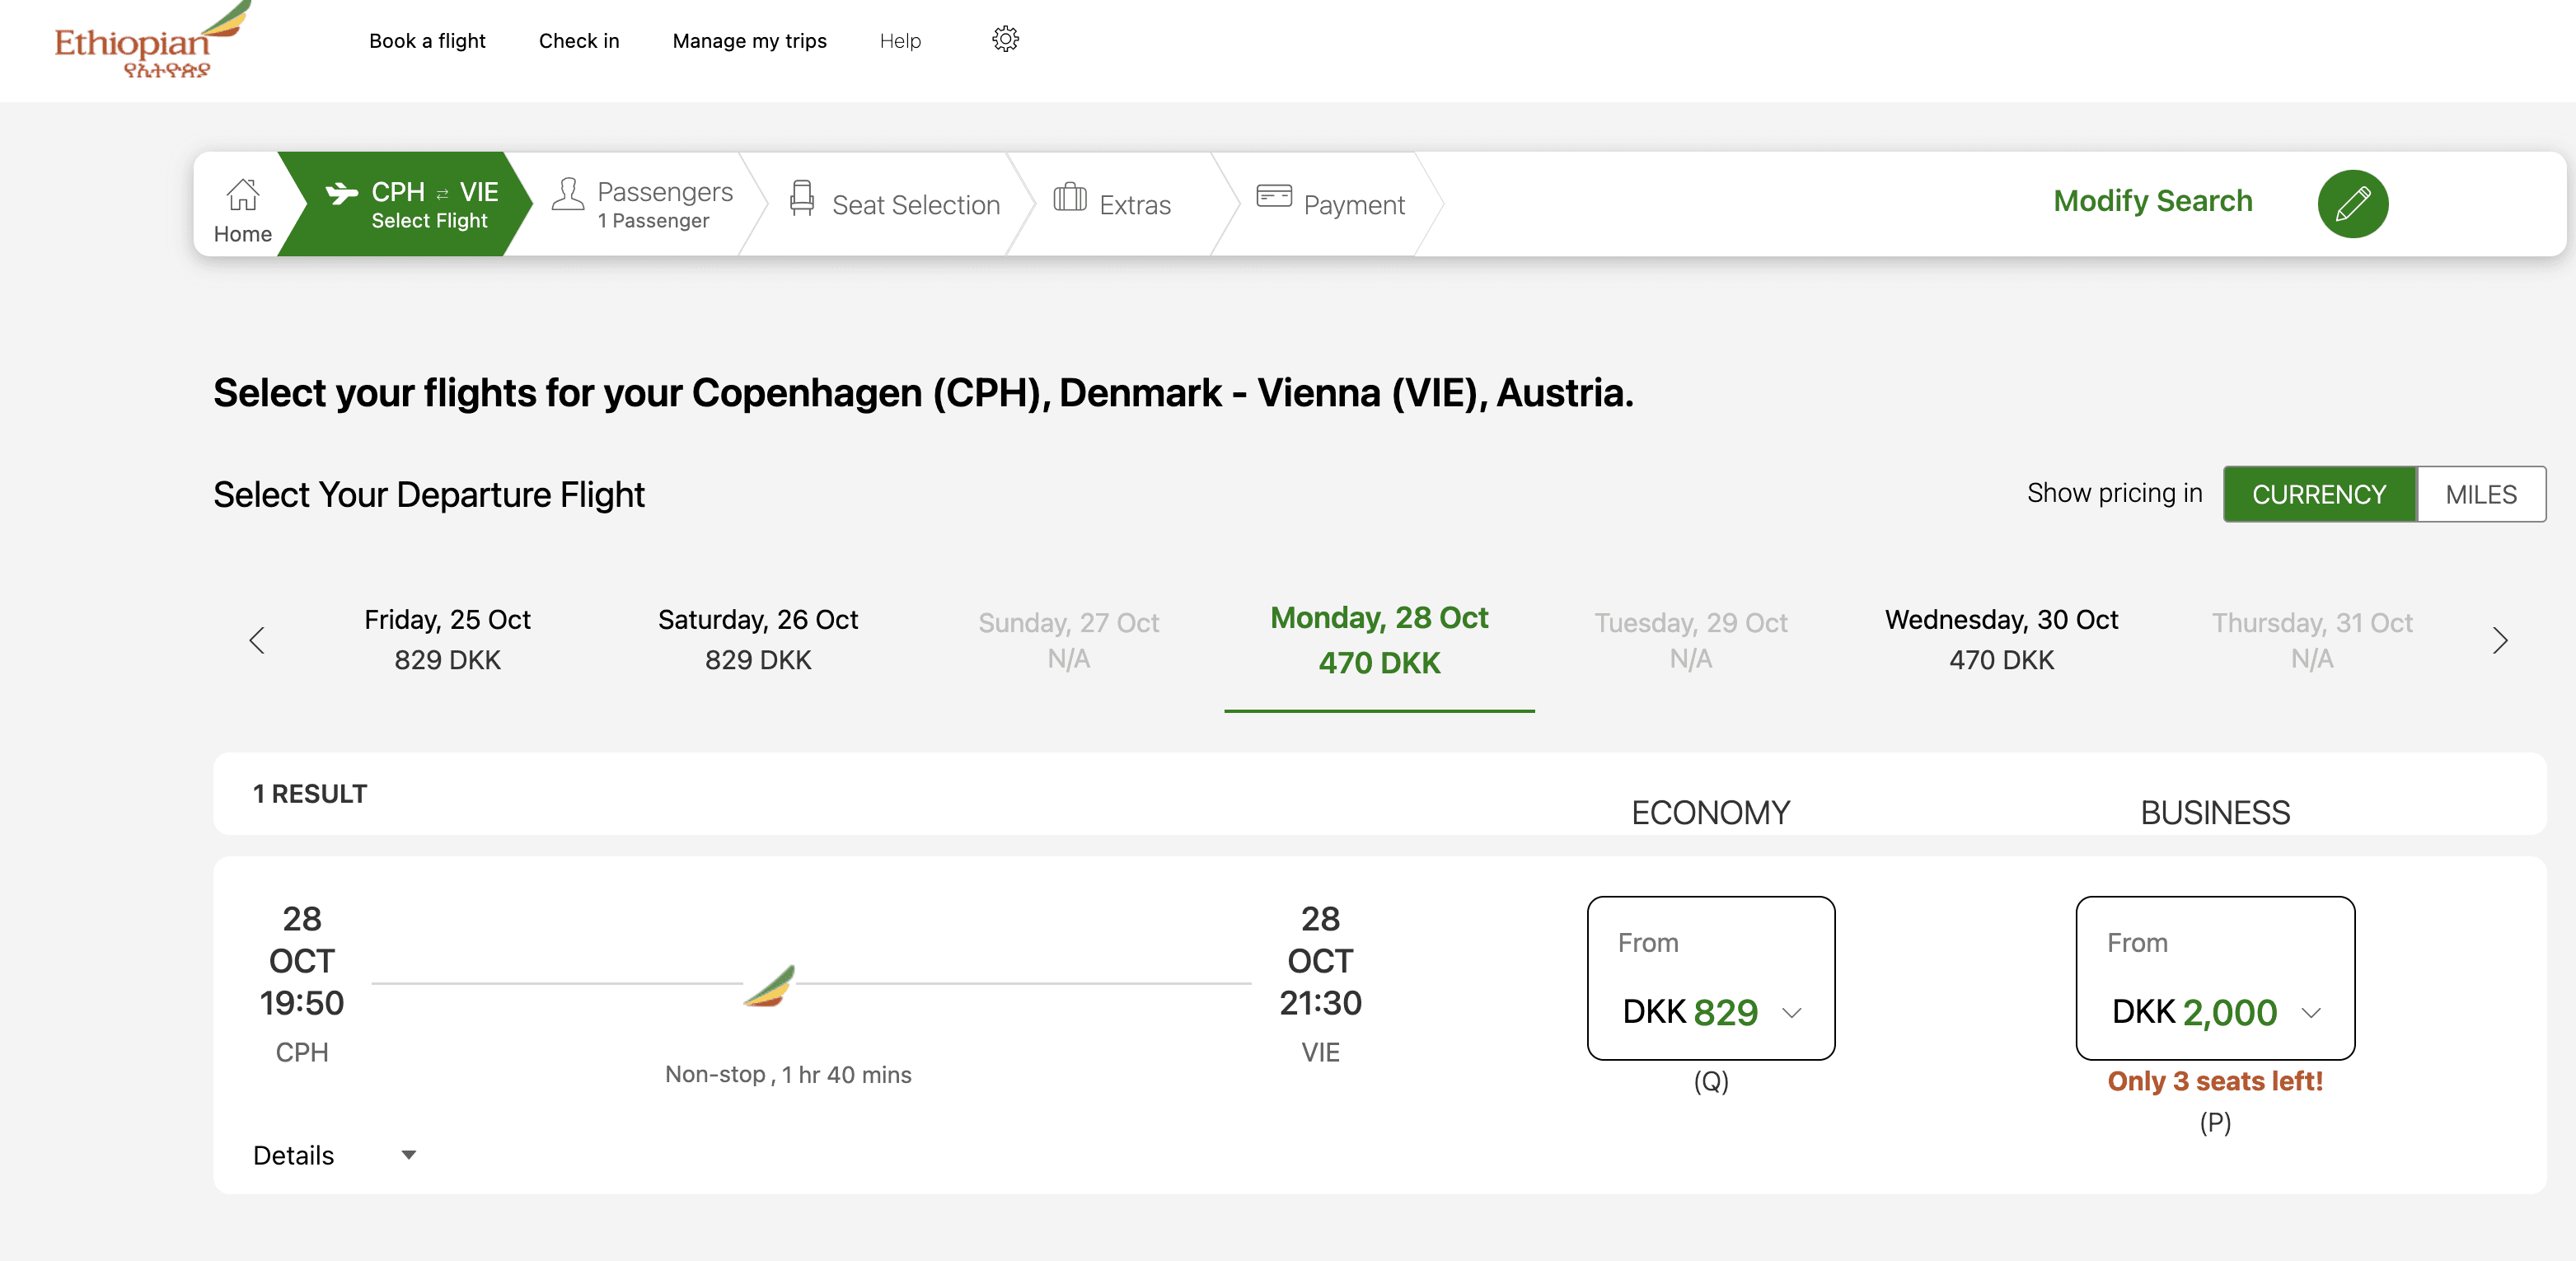Screen dimensions: 2576x1261
Task: Go to previous dates with left arrow
Action: coord(257,640)
